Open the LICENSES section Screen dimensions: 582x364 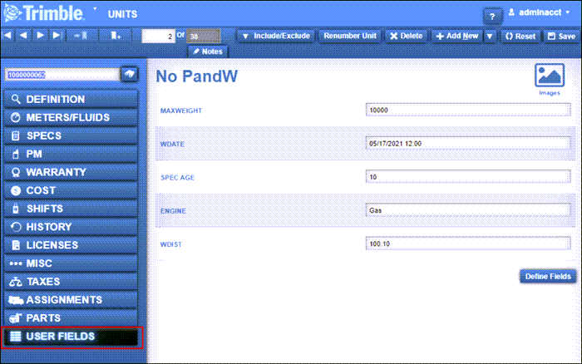coord(71,245)
